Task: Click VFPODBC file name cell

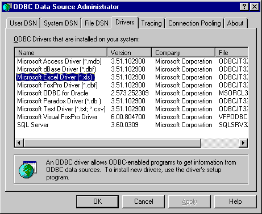Action: 233,117
